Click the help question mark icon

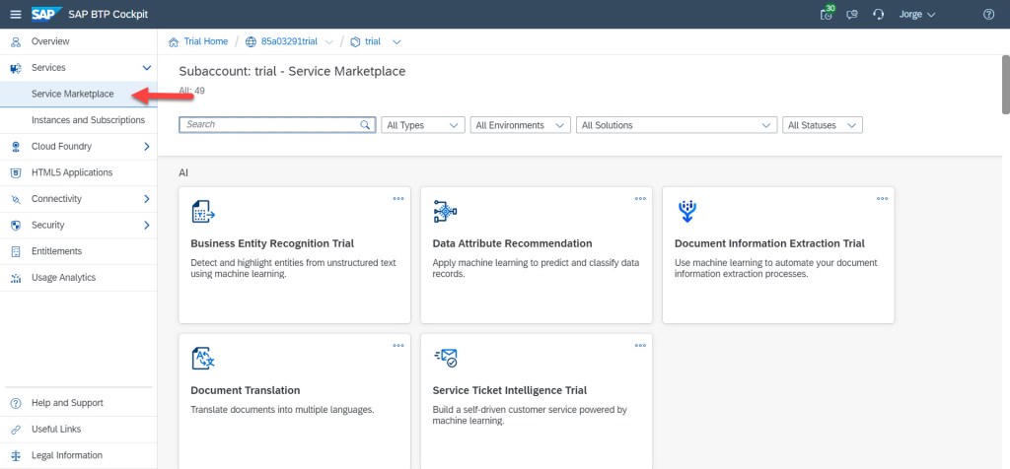tap(988, 14)
